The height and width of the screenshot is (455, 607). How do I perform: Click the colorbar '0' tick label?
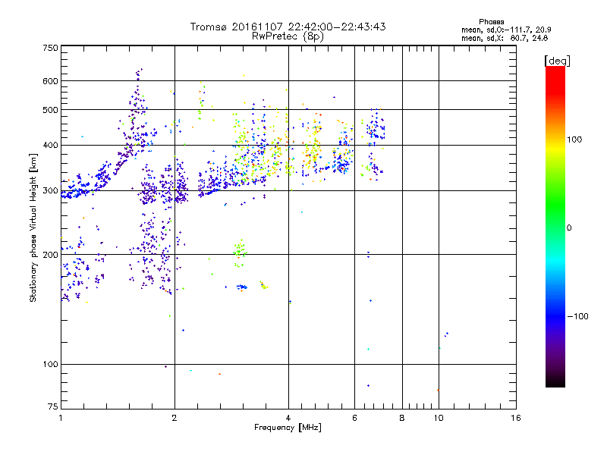[569, 228]
